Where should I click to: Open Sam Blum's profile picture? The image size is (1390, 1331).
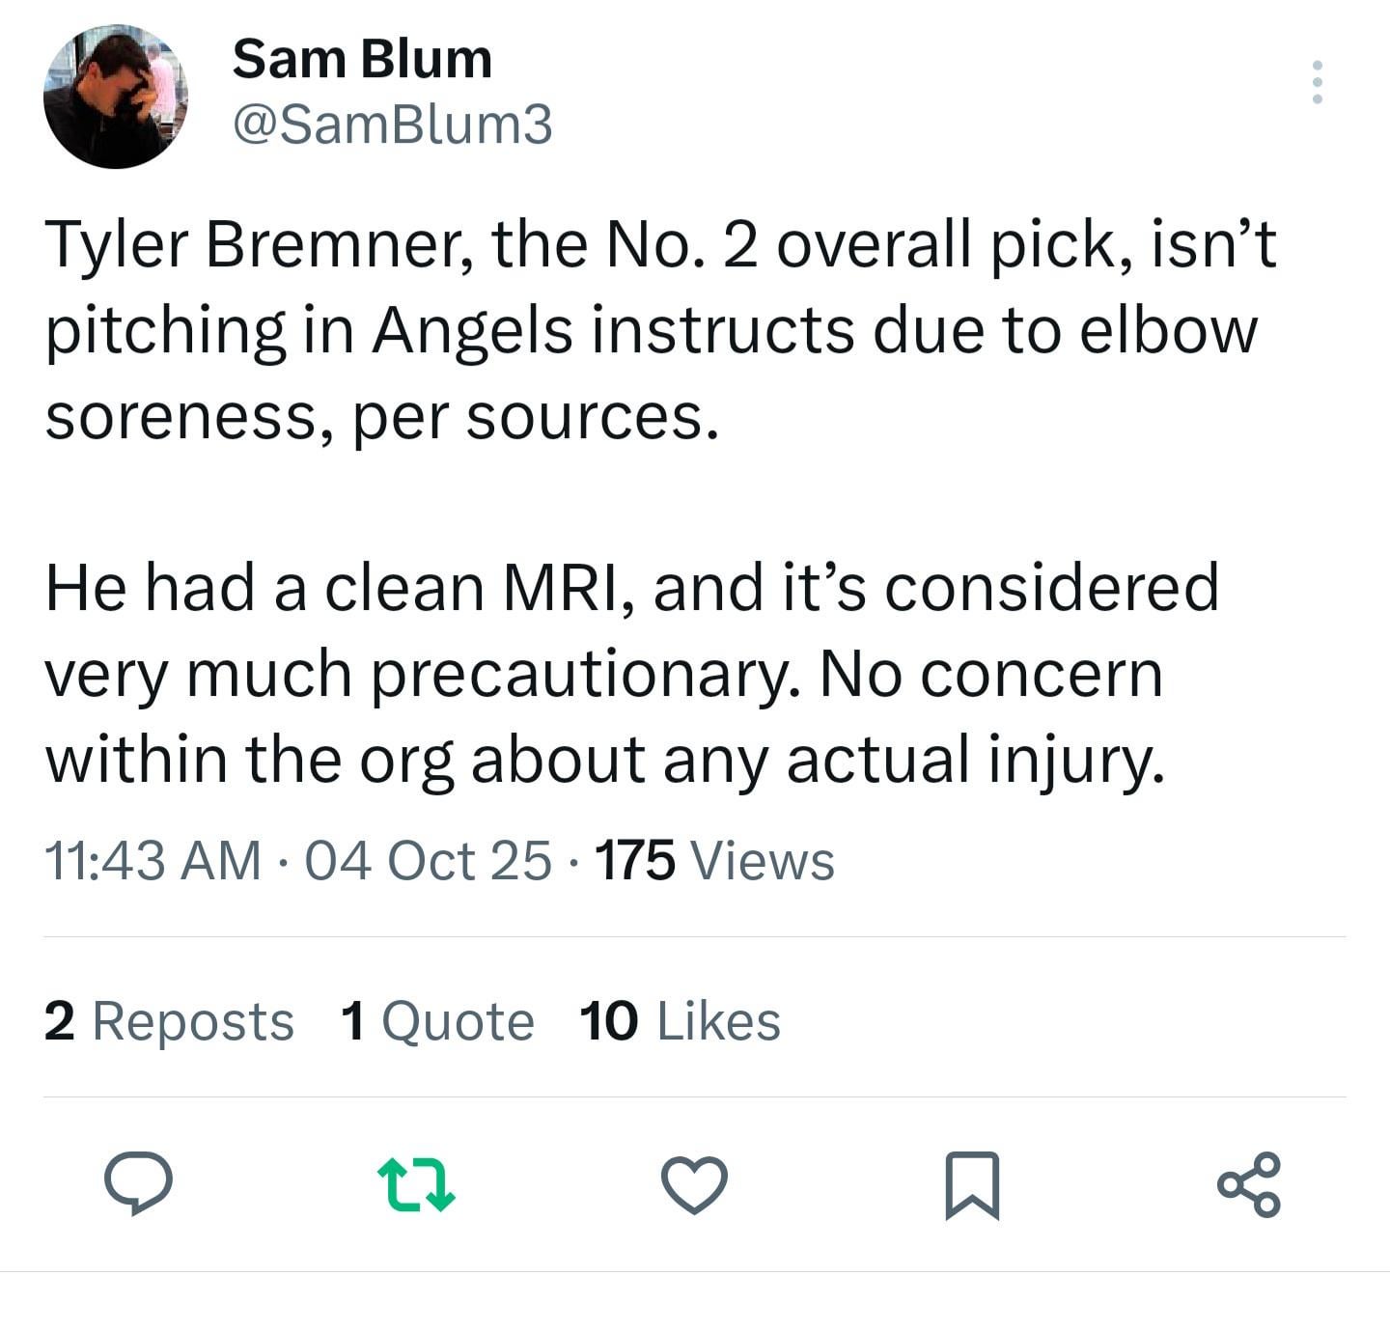coord(116,97)
